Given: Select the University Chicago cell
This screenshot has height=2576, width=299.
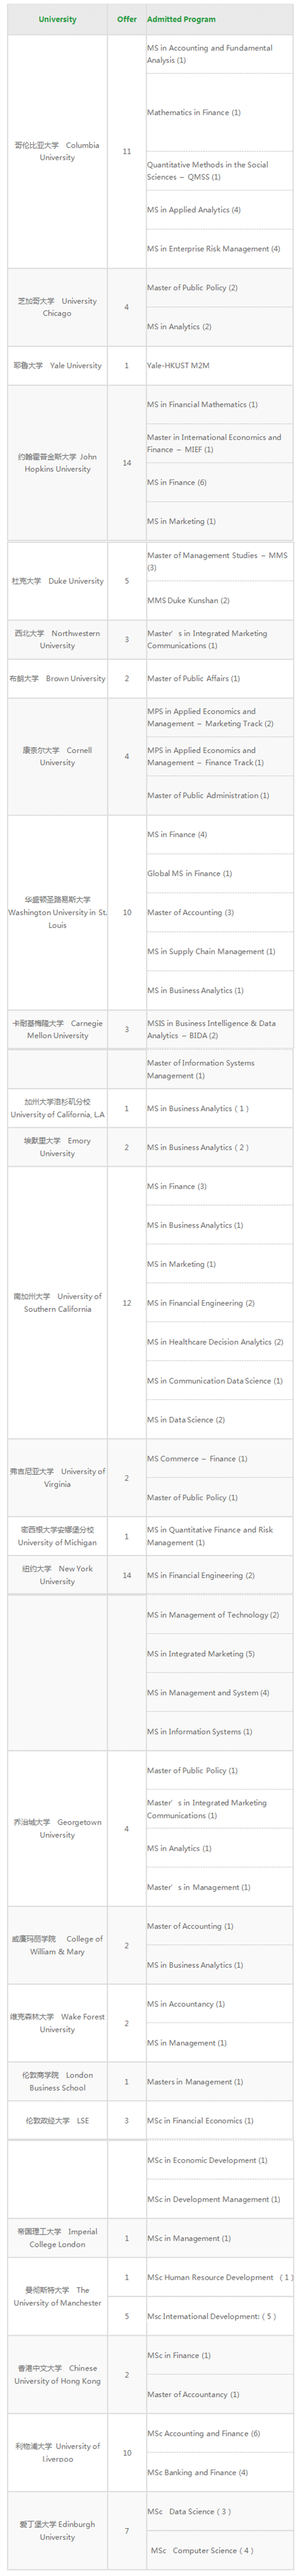Looking at the screenshot, I should point(57,307).
